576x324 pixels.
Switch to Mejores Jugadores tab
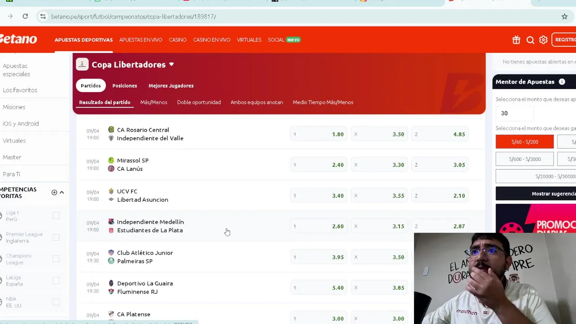point(171,85)
